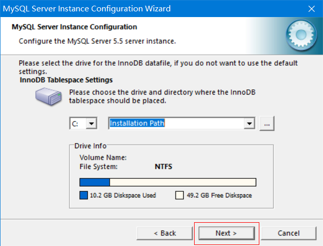This screenshot has width=323, height=246.
Task: Click the hard drive icon
Action: click(49, 96)
